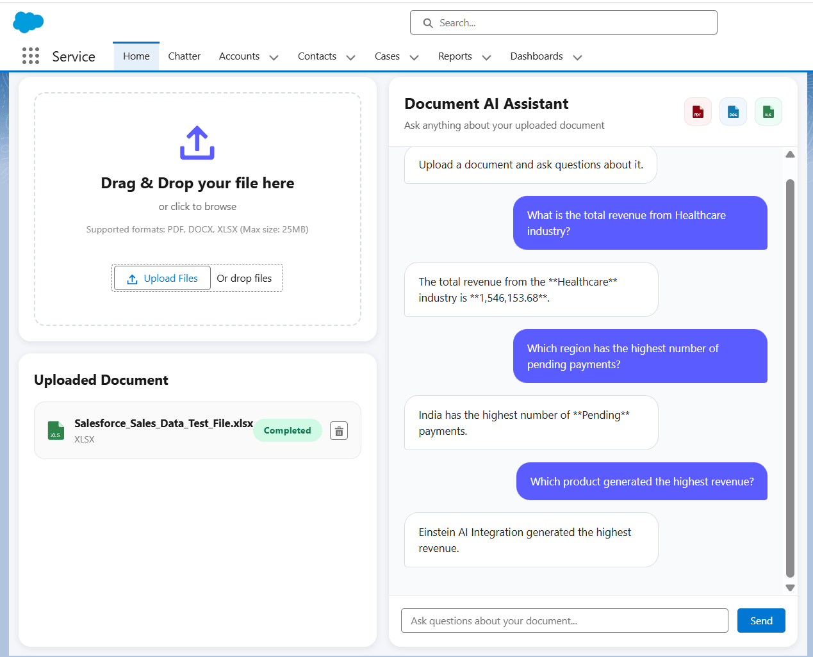Expand the Contacts dropdown chevron

351,57
